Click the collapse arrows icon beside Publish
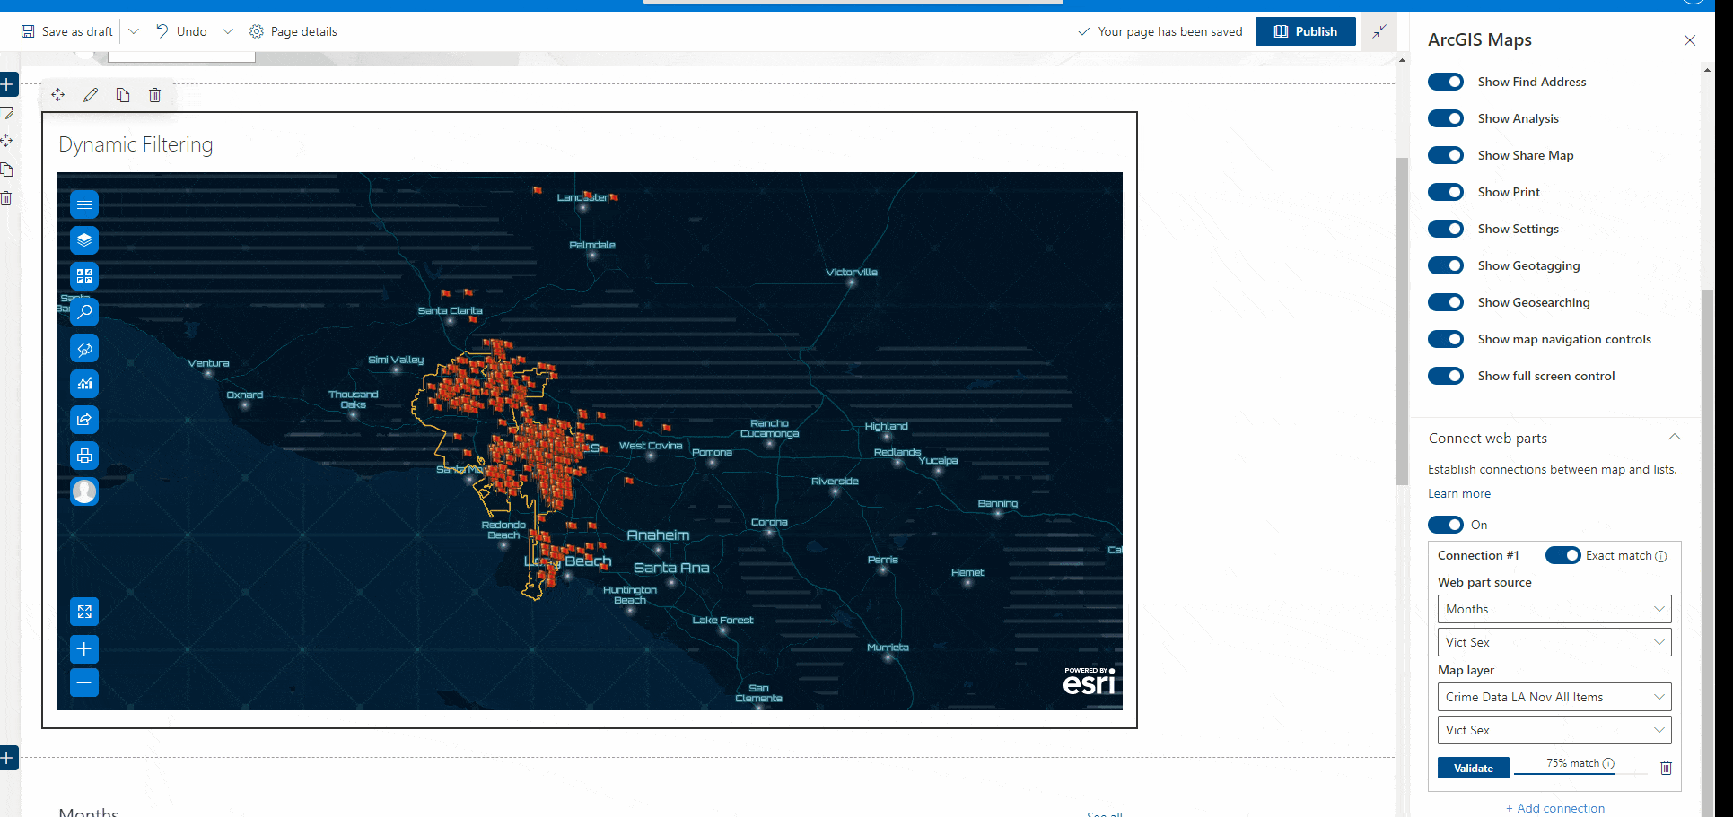Viewport: 1733px width, 817px height. coord(1379,31)
